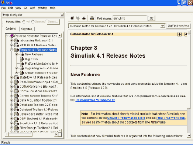This screenshot has height=145, width=193.
Task: Click the page icon beside Datafeed Toolbox
Action: [17, 109]
